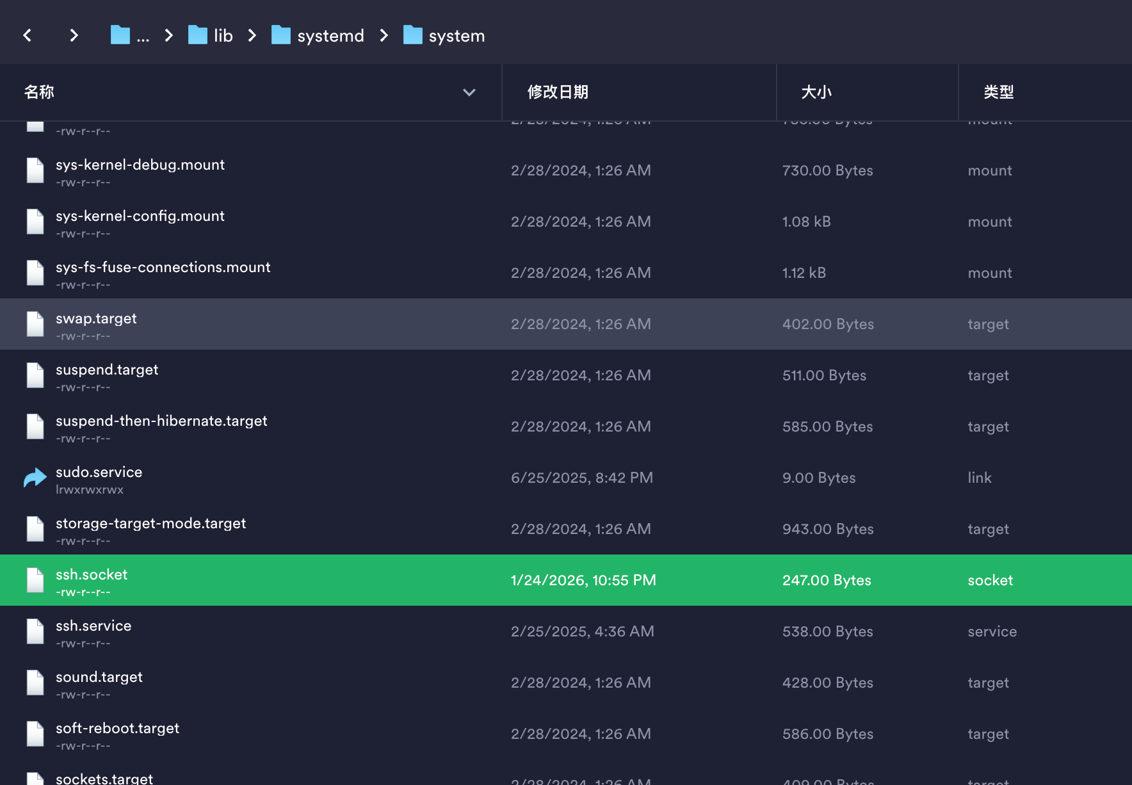1132x785 pixels.
Task: Navigate to lib in breadcrumb
Action: 223,36
